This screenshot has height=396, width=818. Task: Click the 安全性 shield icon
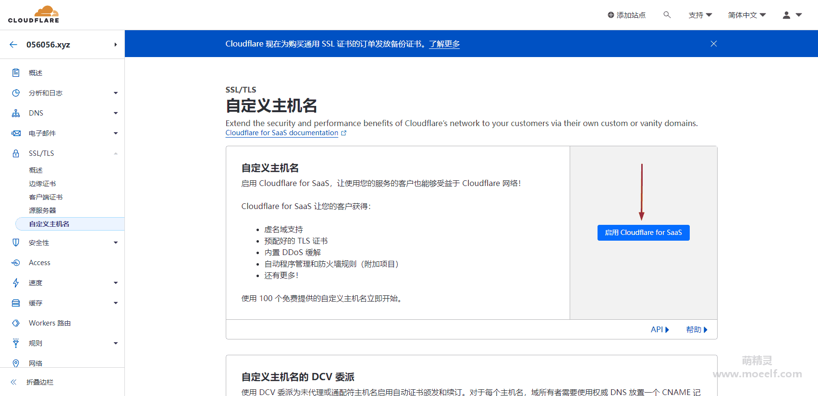coord(16,243)
